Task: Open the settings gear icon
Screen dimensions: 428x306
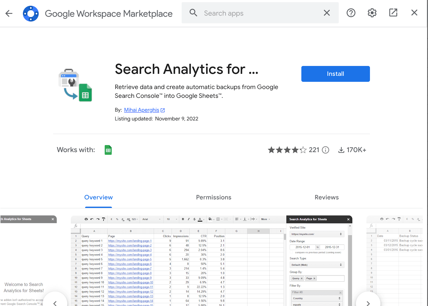Action: [372, 13]
